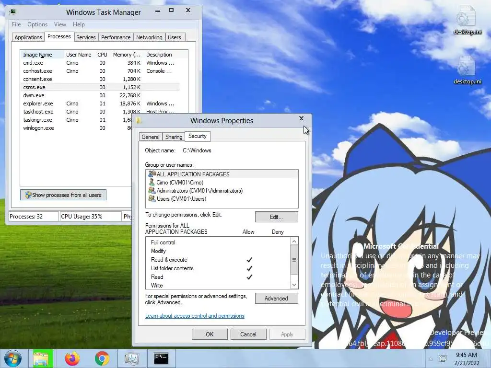
Task: Sort processes by User Name column
Action: (79, 55)
